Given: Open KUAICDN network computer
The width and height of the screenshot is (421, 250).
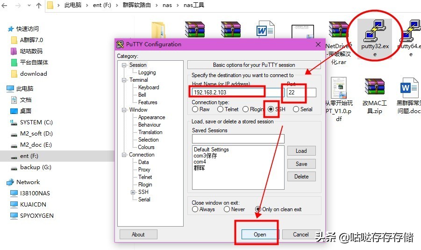Looking at the screenshot, I should (x=33, y=204).
